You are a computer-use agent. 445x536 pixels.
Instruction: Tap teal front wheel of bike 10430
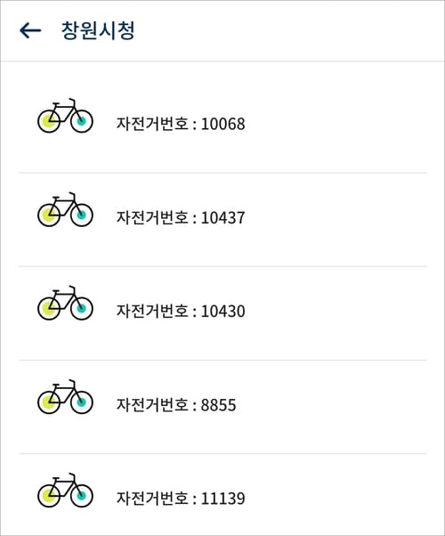pos(82,309)
